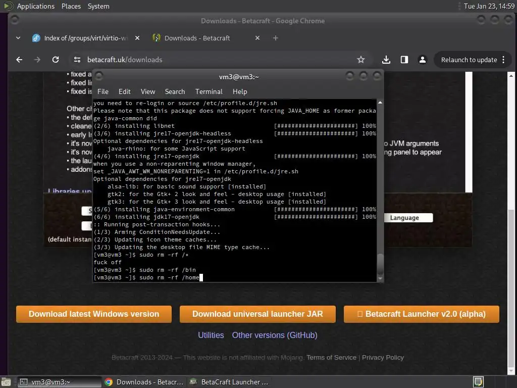Screen dimensions: 517x388
Task: Click MATE logo icon in top panel
Action: click(8, 6)
